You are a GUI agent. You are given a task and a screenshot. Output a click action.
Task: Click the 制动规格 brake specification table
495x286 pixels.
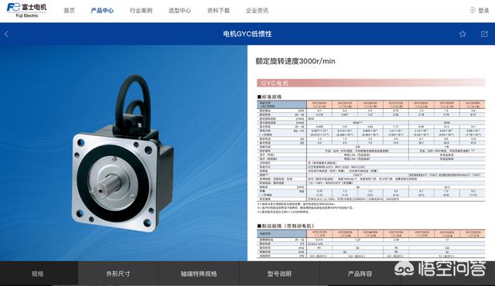tap(371, 244)
